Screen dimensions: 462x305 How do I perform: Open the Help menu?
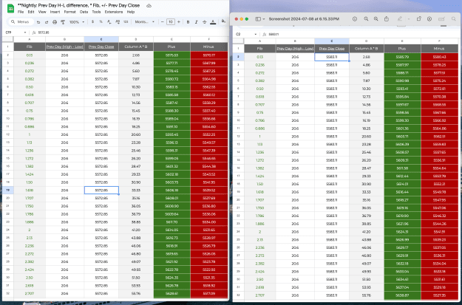coord(131,12)
